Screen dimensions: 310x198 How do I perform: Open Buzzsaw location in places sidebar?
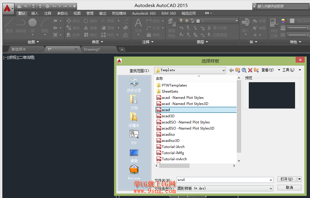[134, 172]
